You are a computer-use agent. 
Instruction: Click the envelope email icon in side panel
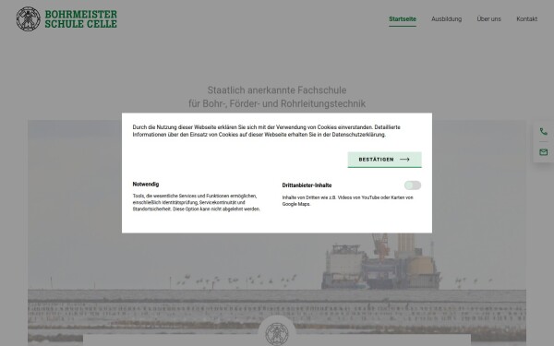[544, 152]
